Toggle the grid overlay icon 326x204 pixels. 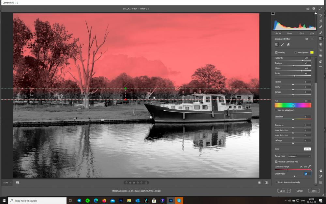click(x=320, y=182)
